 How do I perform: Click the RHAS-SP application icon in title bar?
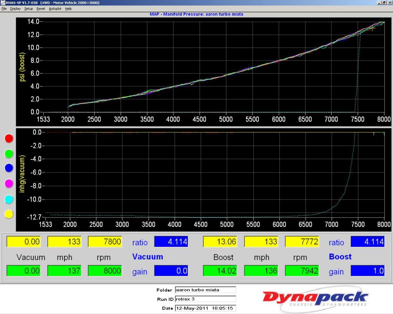click(3, 3)
